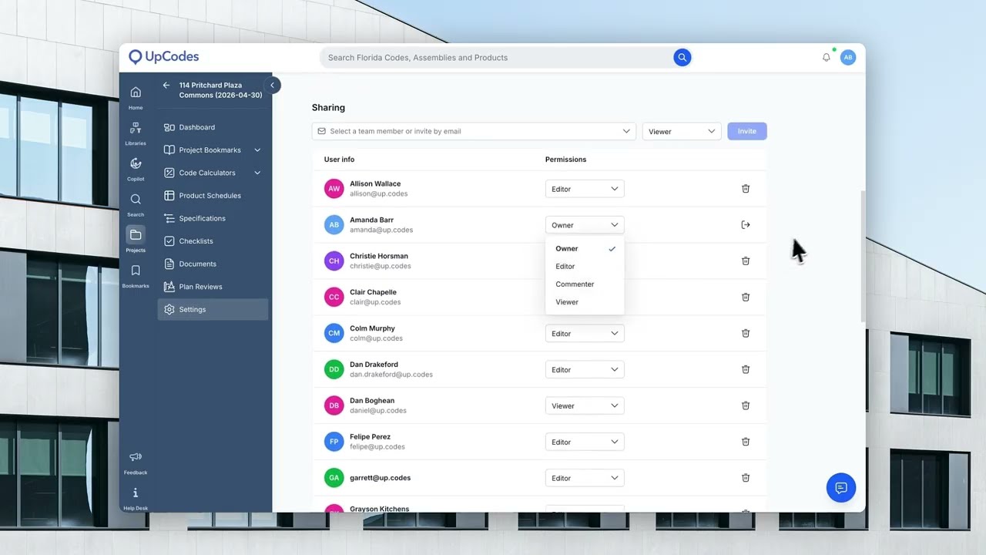The height and width of the screenshot is (555, 986).
Task: Open the Libraries section
Action: click(136, 133)
